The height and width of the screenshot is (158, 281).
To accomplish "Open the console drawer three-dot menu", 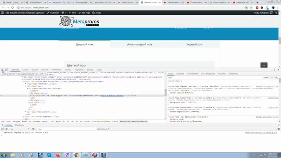I will (x=2, y=125).
